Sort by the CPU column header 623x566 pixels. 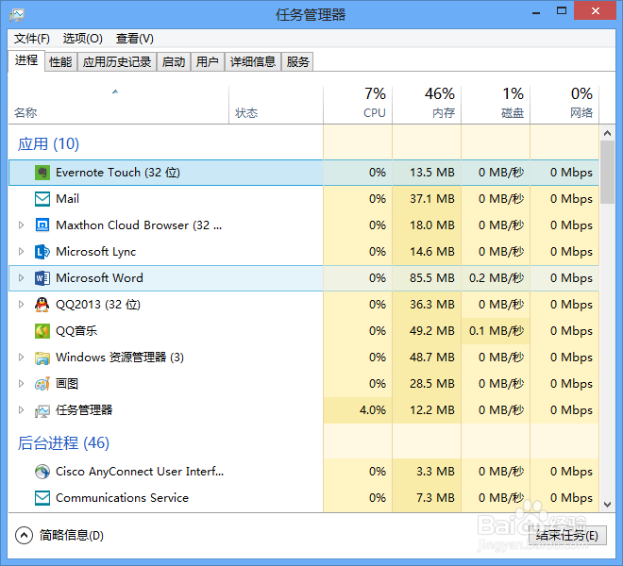pos(358,105)
